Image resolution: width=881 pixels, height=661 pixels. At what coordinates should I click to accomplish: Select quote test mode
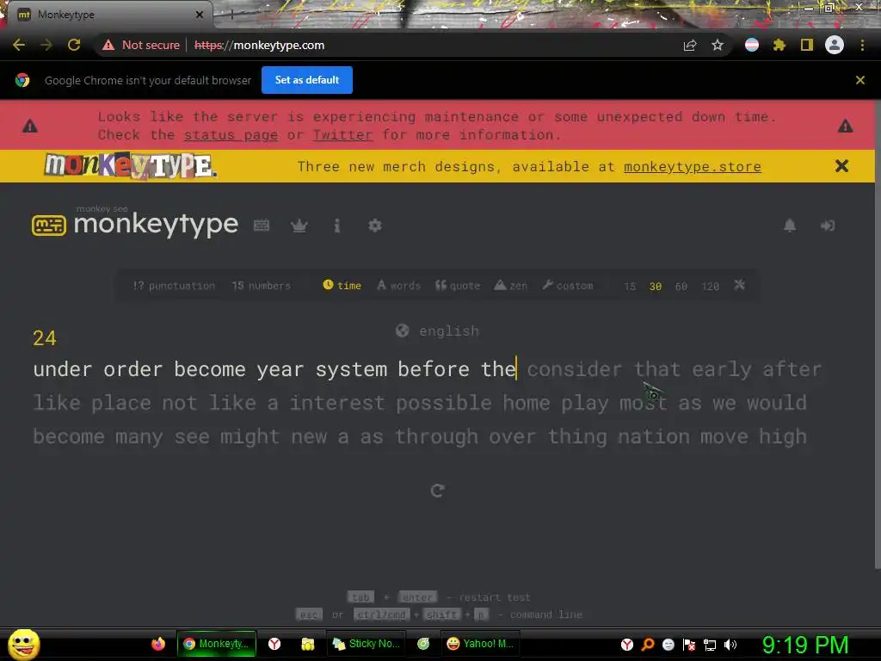point(458,286)
